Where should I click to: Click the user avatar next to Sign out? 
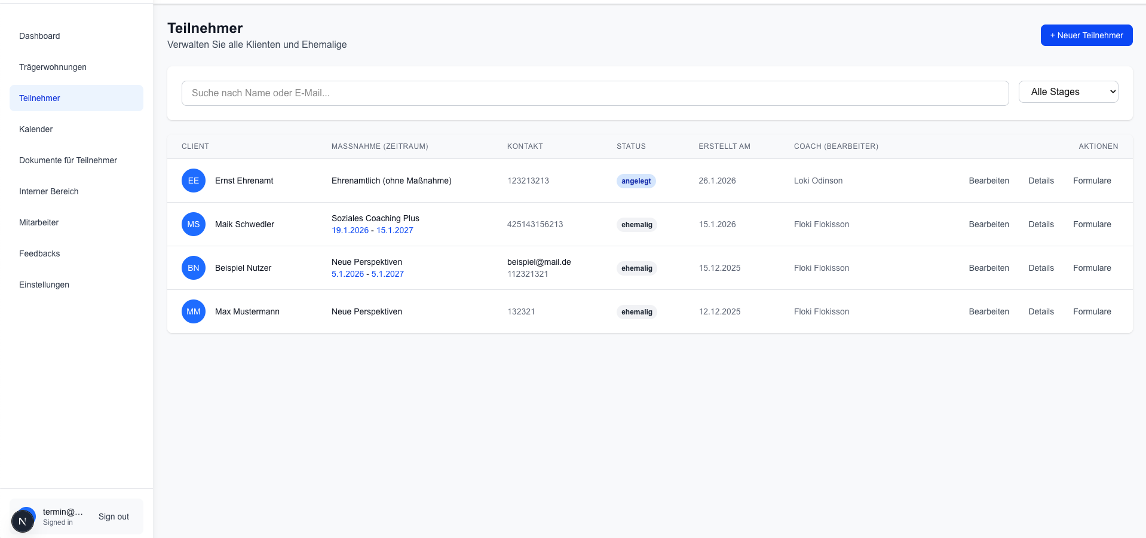tap(23, 519)
